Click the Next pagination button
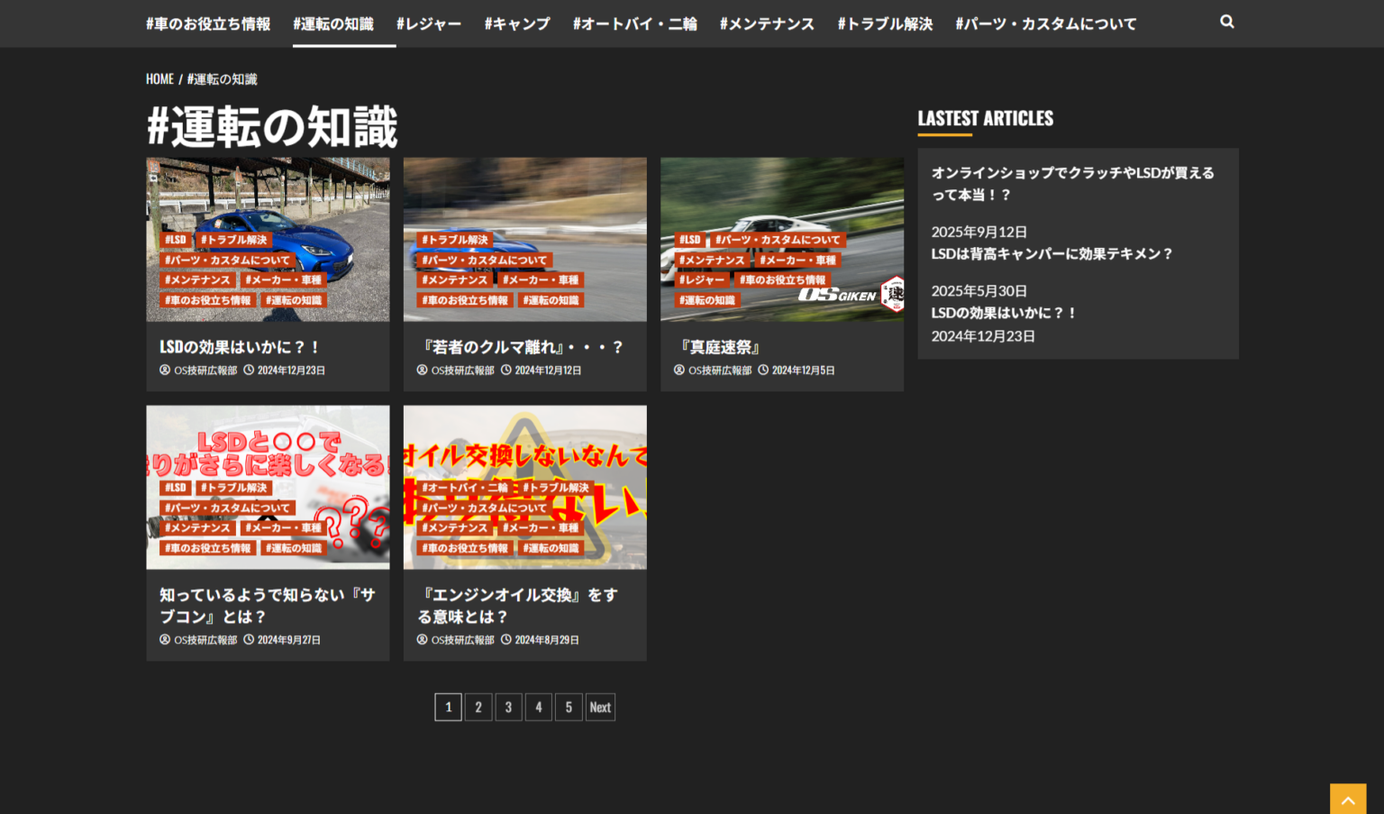The width and height of the screenshot is (1384, 814). point(600,707)
